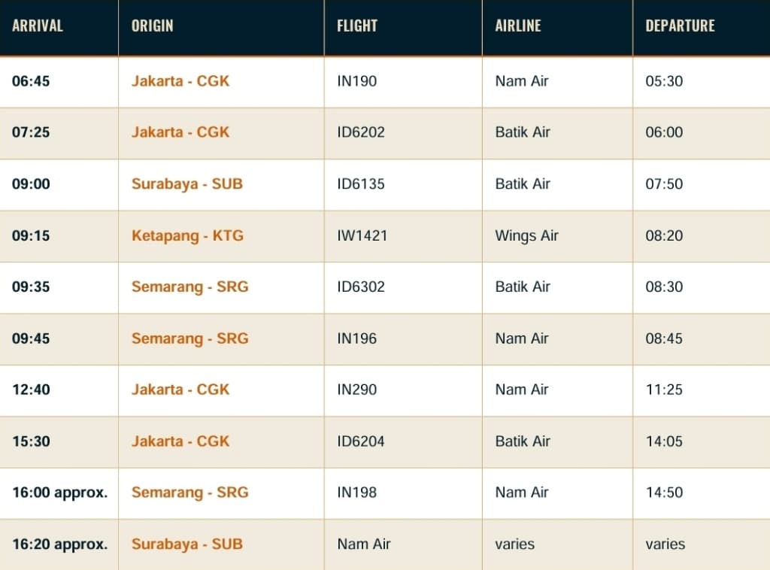
Task: Follow the Ketapang - KTG origin link
Action: [187, 235]
